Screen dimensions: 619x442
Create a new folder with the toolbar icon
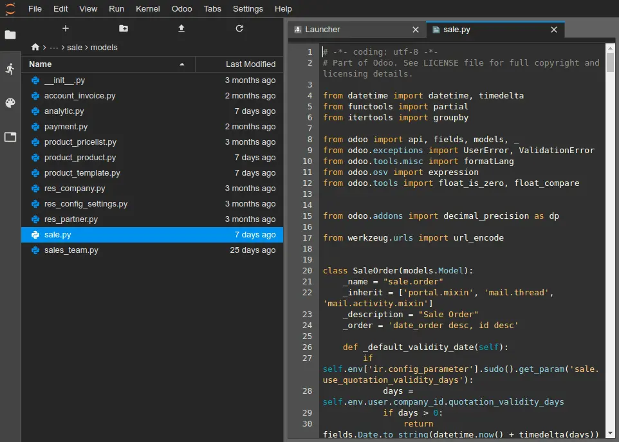(123, 28)
